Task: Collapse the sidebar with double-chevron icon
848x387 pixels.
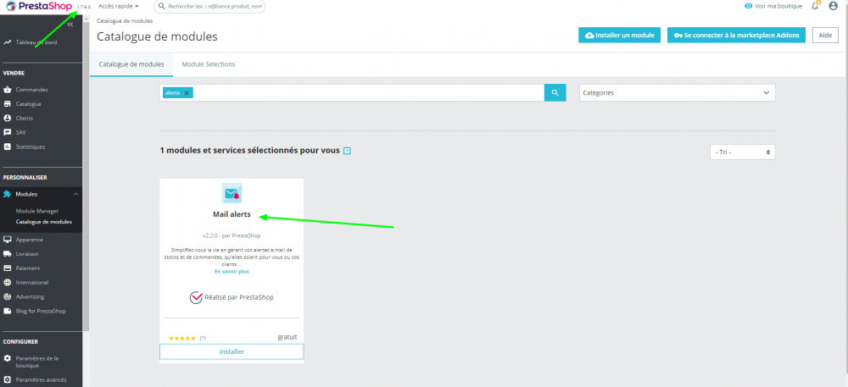Action: point(70,25)
